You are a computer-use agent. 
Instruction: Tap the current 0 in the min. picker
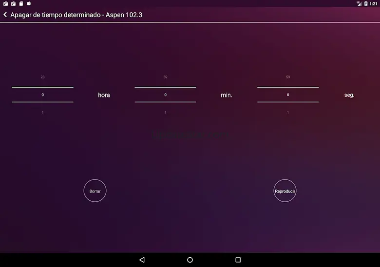coord(165,95)
